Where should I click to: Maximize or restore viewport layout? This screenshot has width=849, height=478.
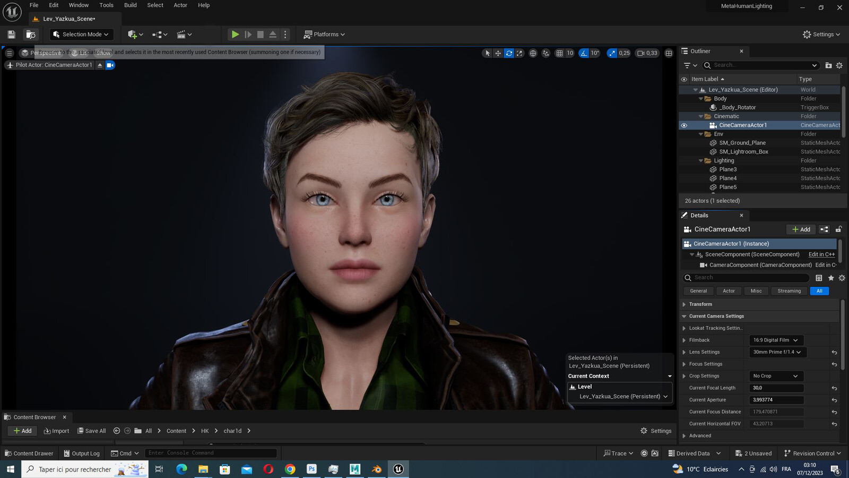pyautogui.click(x=669, y=53)
